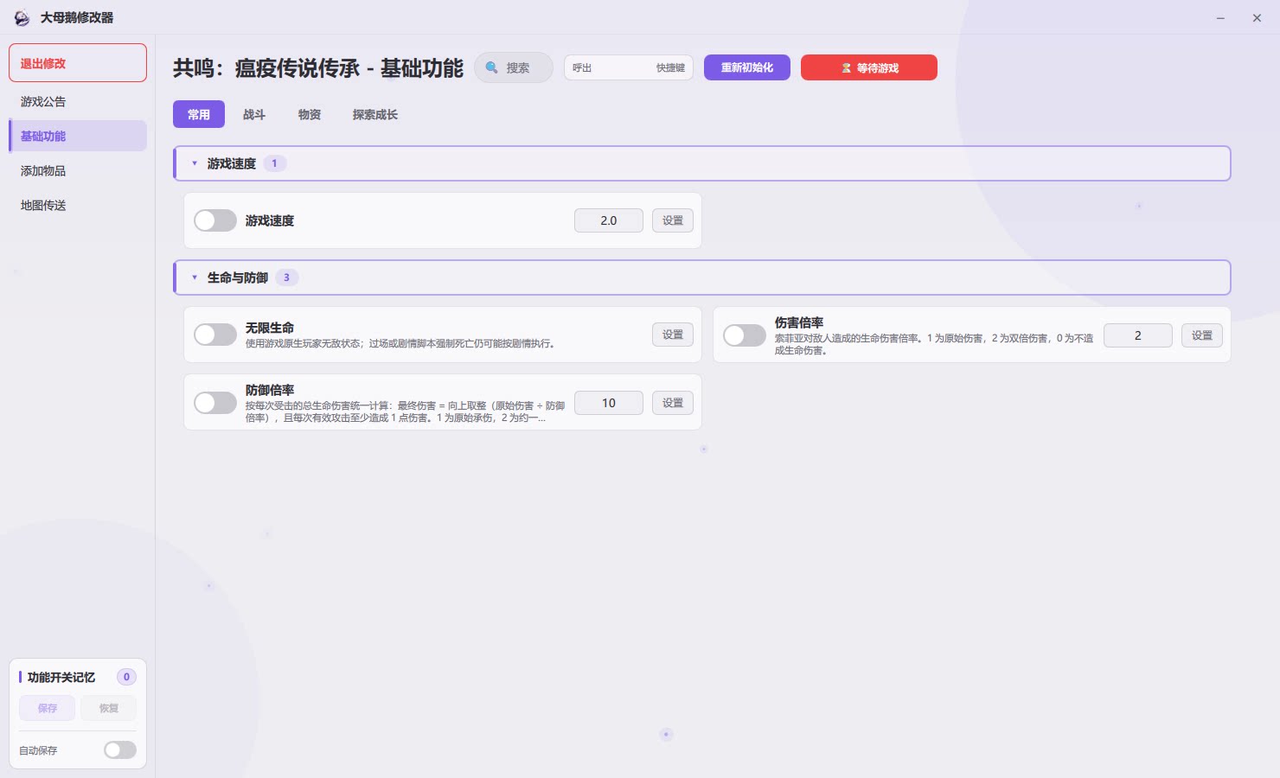Open 地图传送 in the sidebar
The width and height of the screenshot is (1280, 778).
coord(78,205)
